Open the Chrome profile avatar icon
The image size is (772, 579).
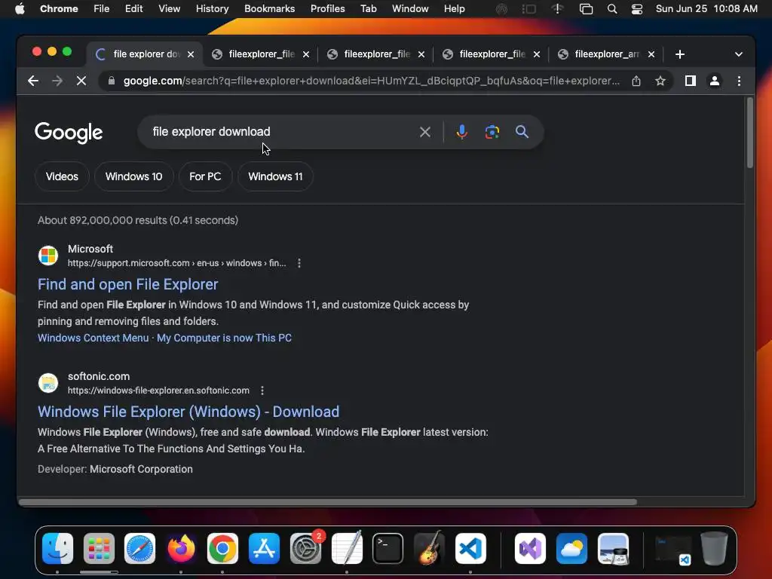point(715,81)
